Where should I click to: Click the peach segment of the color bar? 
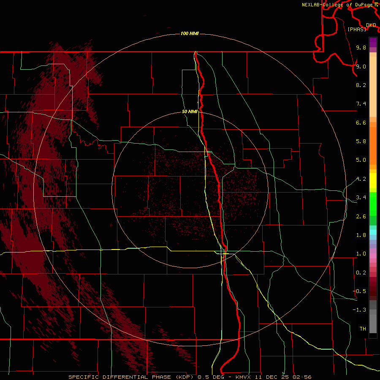pos(373,87)
